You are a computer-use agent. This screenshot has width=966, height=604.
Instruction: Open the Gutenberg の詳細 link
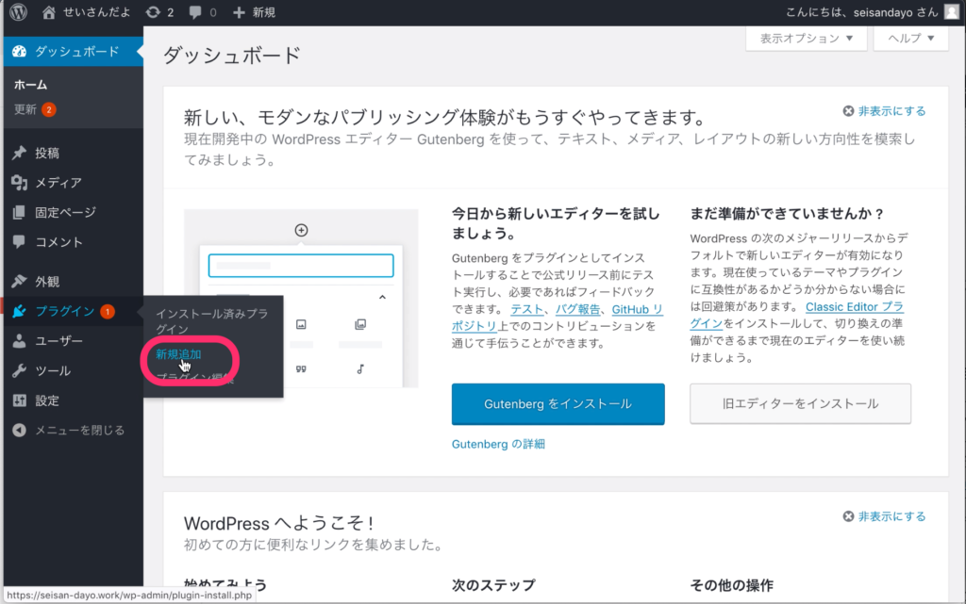498,444
